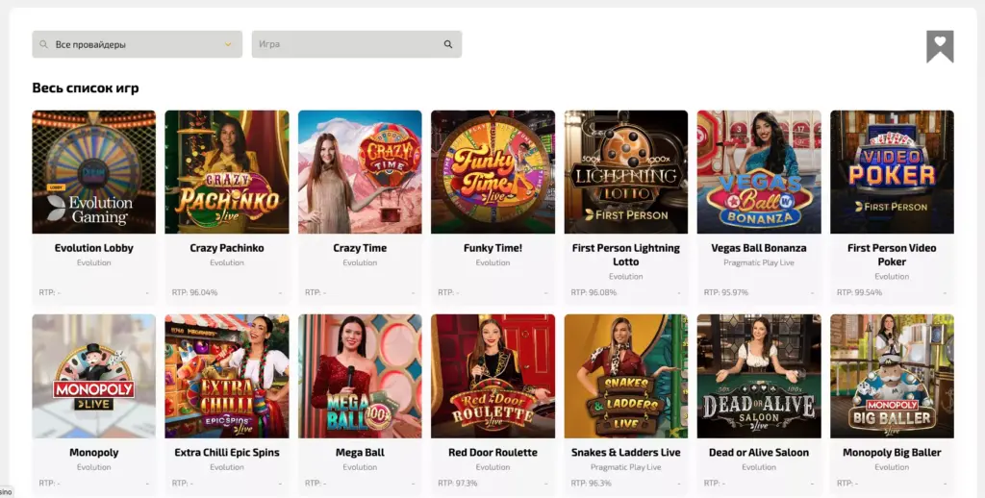
Task: Click the 'Extra Chilli Epic Spins' title
Action: [227, 452]
